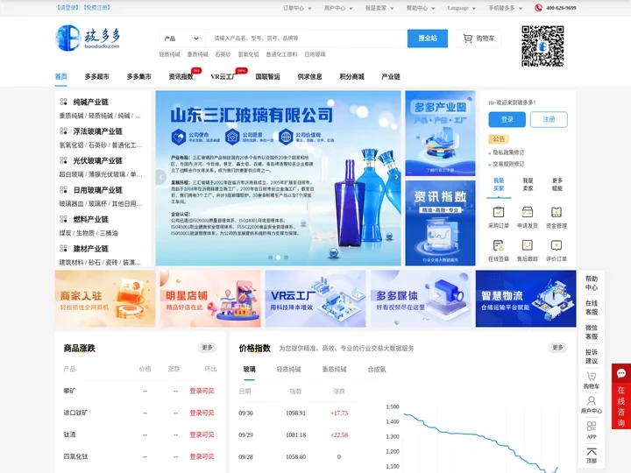Click the search input field
The image size is (631, 473).
pos(306,39)
